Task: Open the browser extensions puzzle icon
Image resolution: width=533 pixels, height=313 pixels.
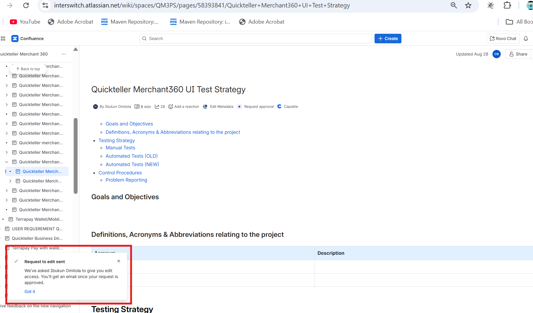Action: (507, 5)
